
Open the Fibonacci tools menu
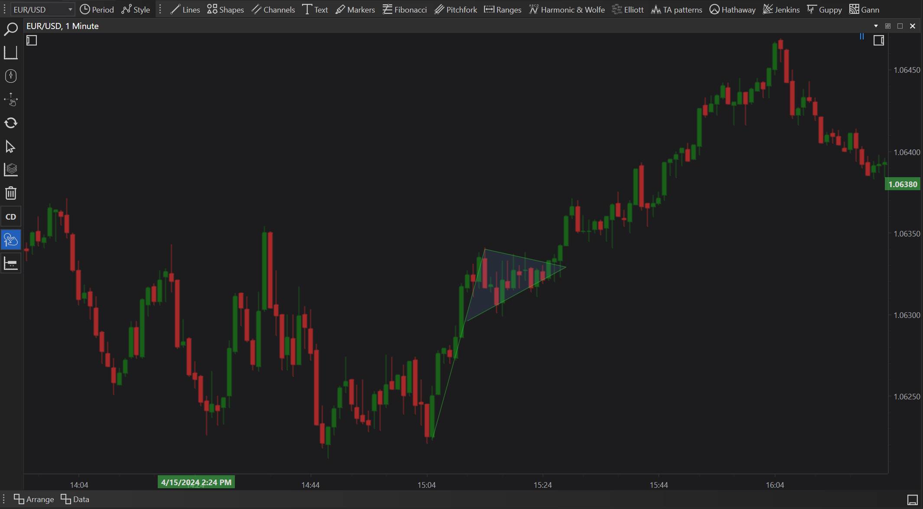pyautogui.click(x=405, y=10)
